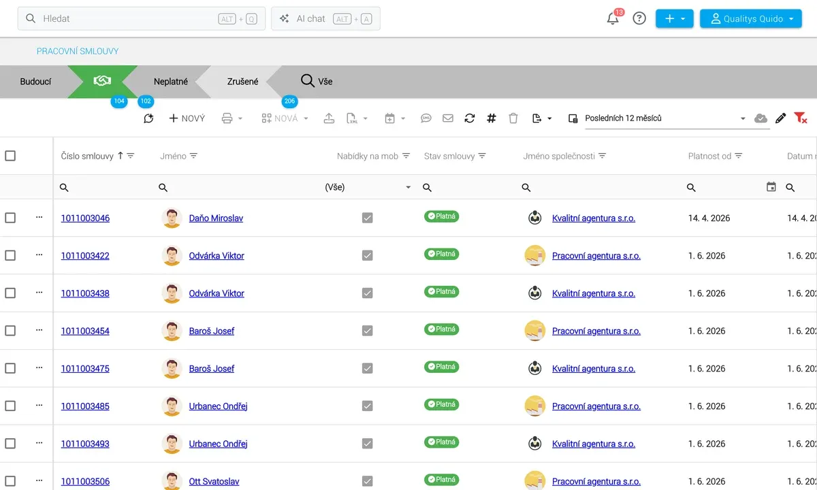Open the blue plus add dropdown
Viewport: 817px width, 490px height.
pyautogui.click(x=675, y=19)
